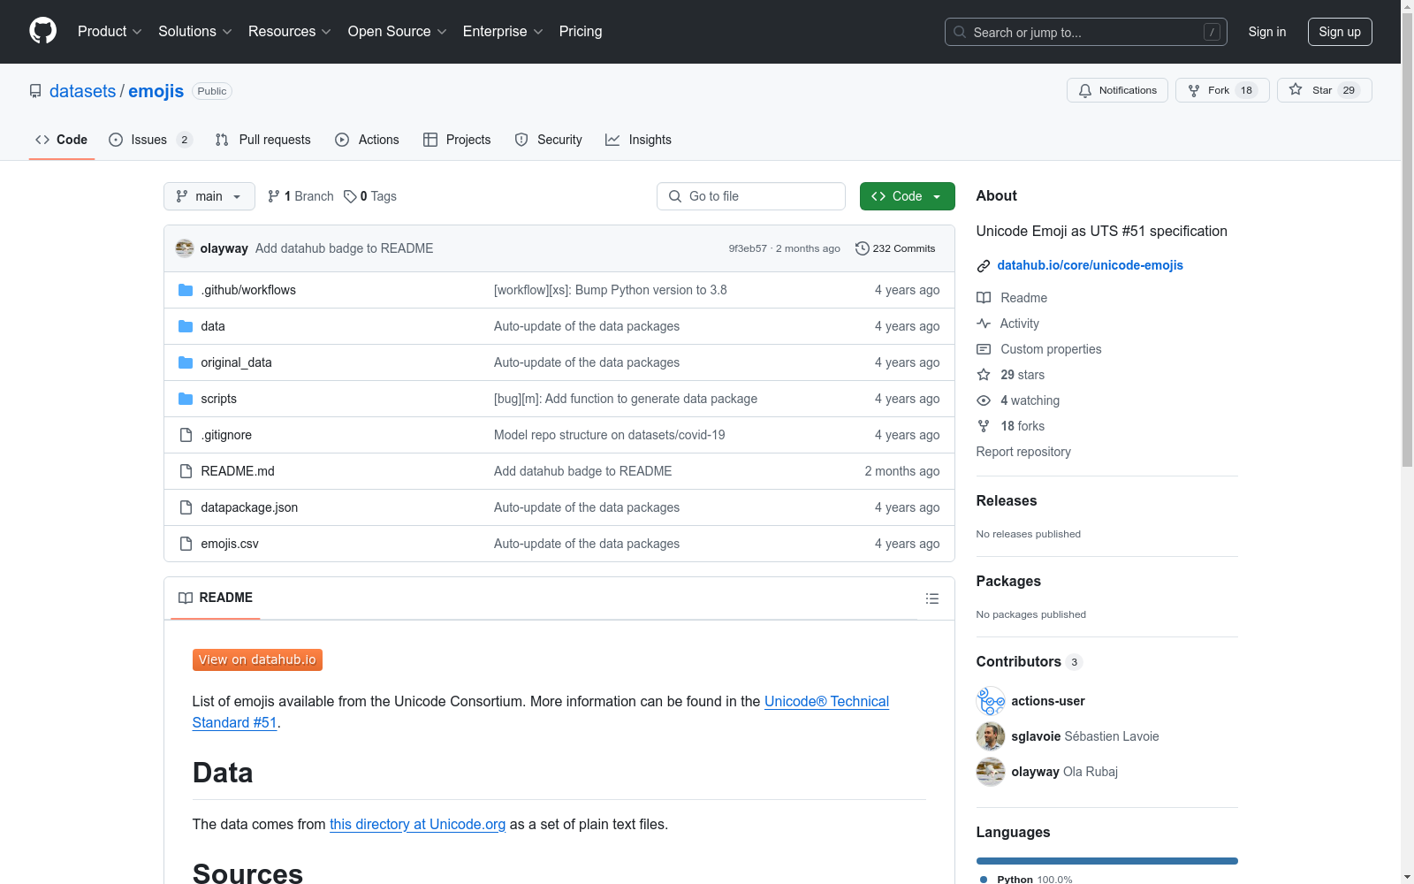This screenshot has width=1414, height=884.
Task: Click the Sign up button
Action: [x=1340, y=32]
